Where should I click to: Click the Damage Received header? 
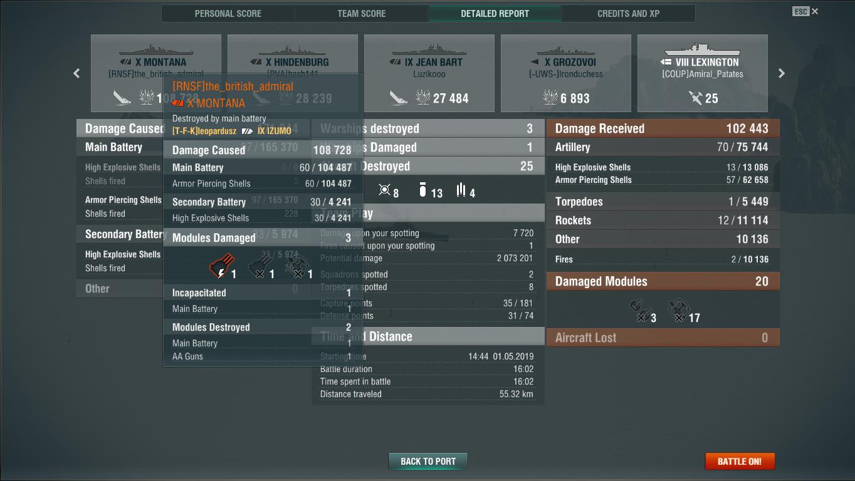click(663, 128)
